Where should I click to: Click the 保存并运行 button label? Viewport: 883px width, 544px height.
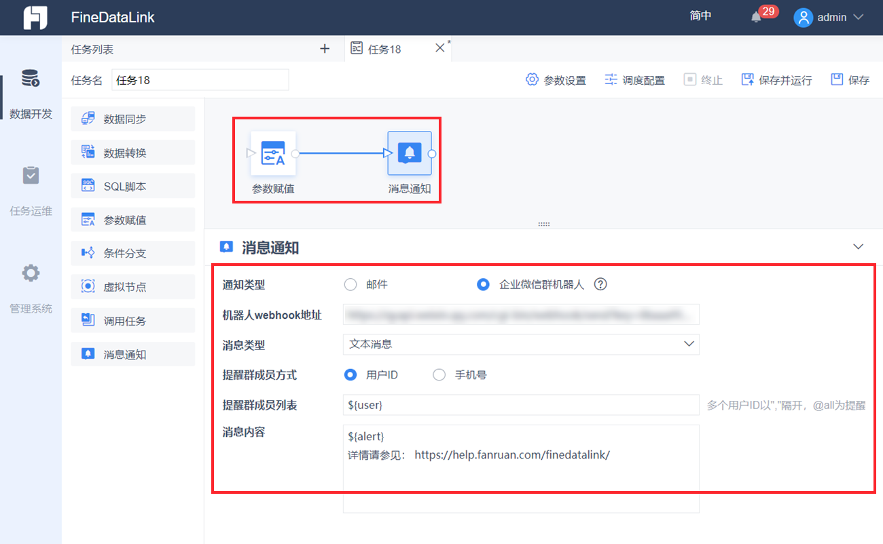[785, 80]
